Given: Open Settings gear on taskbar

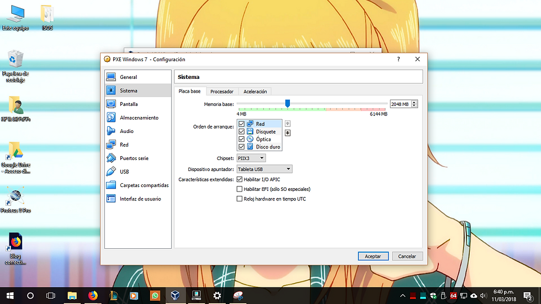Looking at the screenshot, I should pos(217,296).
